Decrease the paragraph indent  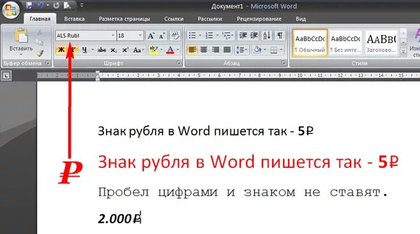point(243,36)
